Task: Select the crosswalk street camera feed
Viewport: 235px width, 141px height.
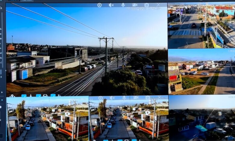Action: (201, 25)
